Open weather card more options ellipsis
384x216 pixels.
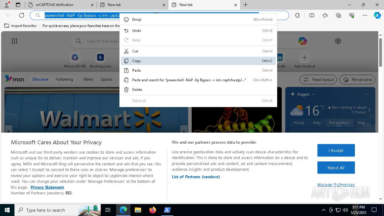pyautogui.click(x=366, y=94)
